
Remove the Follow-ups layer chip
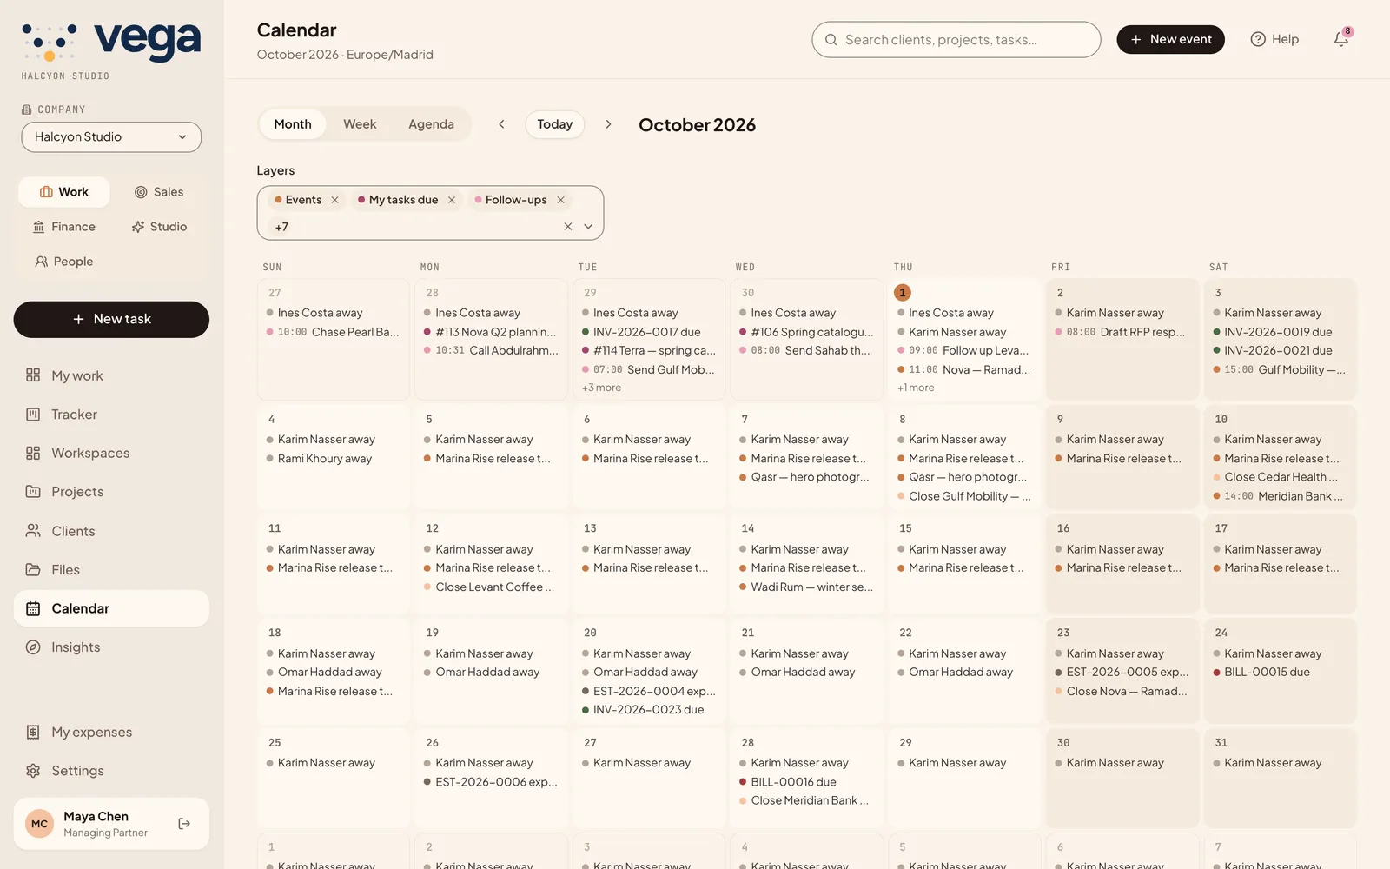[561, 200]
